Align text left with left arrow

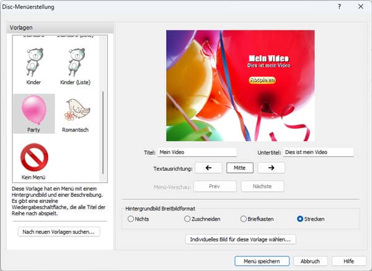pyautogui.click(x=208, y=168)
